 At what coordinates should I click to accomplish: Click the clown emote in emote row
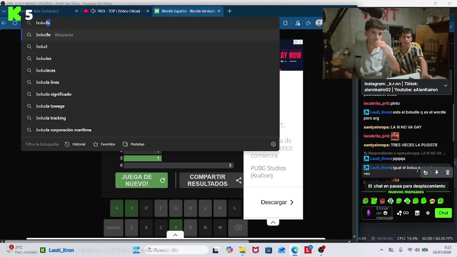coord(432,201)
